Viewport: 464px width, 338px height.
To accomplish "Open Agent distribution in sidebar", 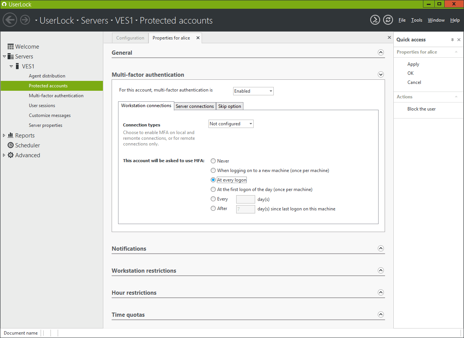I will (x=47, y=76).
